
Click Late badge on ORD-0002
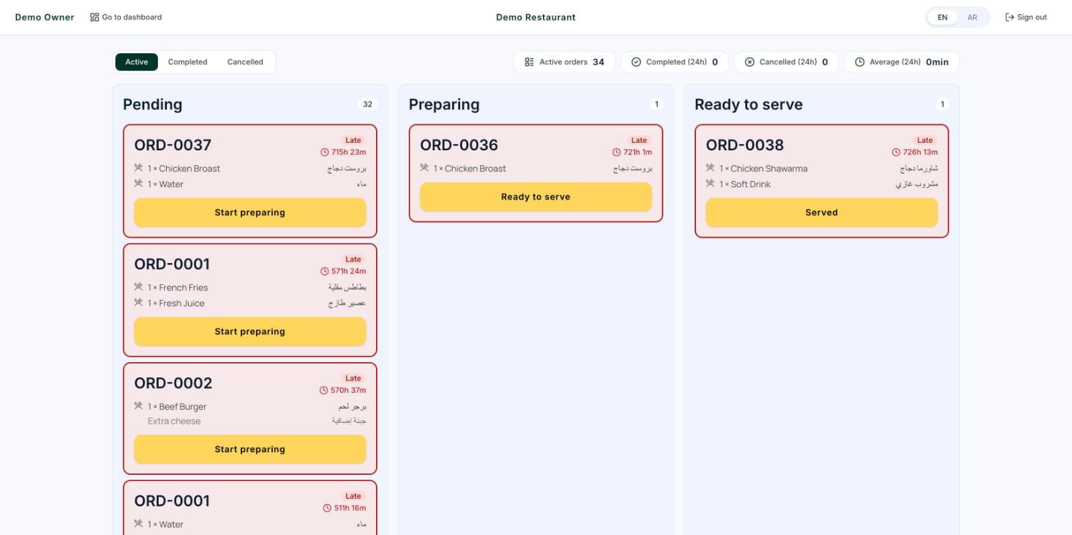point(353,378)
